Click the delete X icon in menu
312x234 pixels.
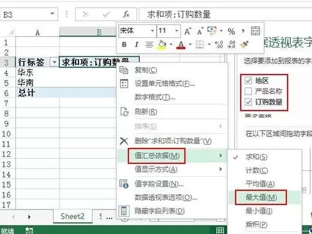124,141
